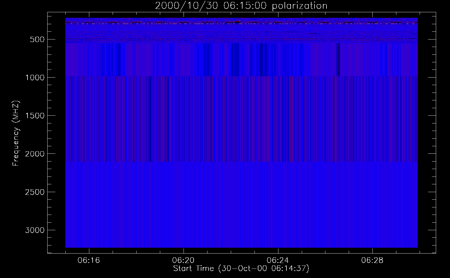The height and width of the screenshot is (278, 450).
Task: Click the "Frequency (MHZ)" y-axis label
Action: coord(16,133)
